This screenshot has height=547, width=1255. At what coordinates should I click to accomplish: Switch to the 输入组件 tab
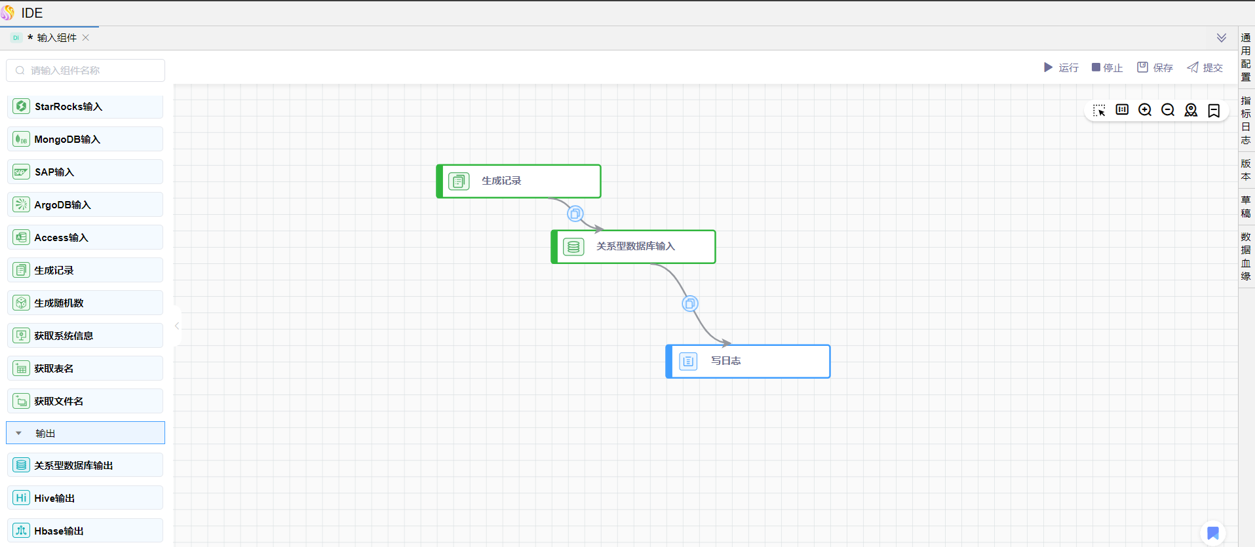tap(56, 38)
